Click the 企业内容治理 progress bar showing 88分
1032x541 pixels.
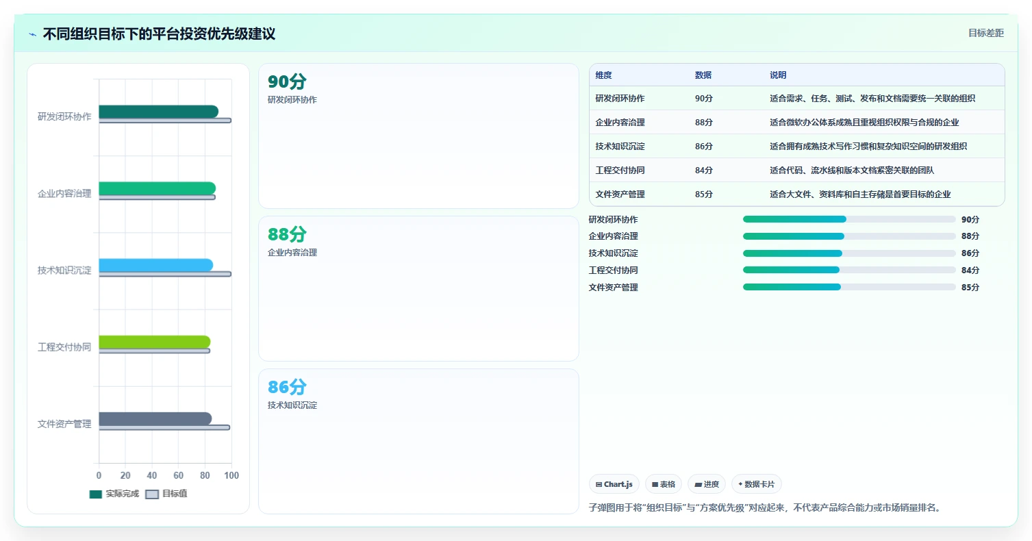(x=849, y=236)
